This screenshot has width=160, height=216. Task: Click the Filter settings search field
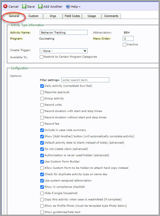click(x=85, y=80)
